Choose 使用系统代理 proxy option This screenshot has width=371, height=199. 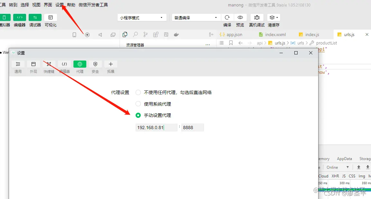[138, 103]
